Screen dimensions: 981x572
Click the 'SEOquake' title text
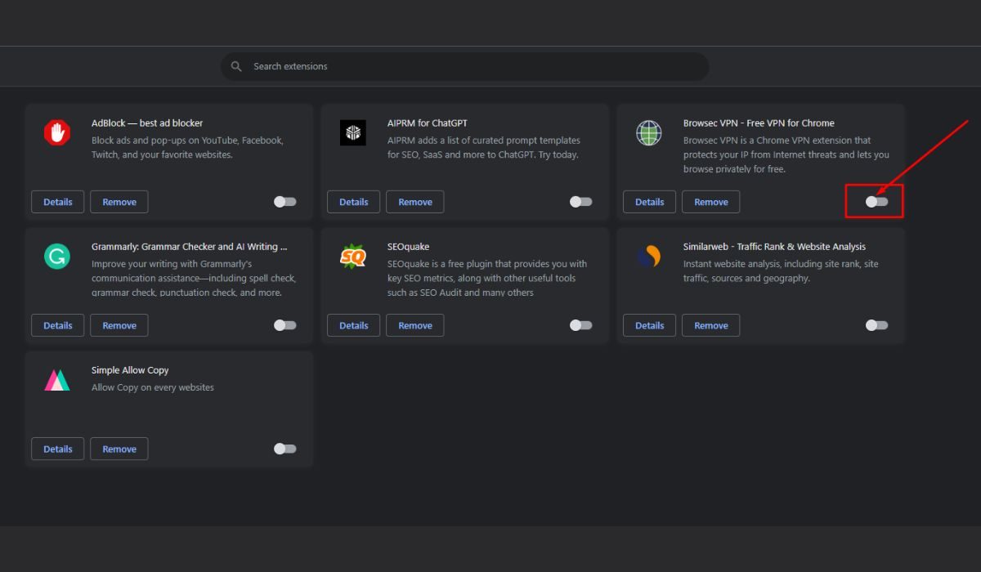pyautogui.click(x=408, y=247)
